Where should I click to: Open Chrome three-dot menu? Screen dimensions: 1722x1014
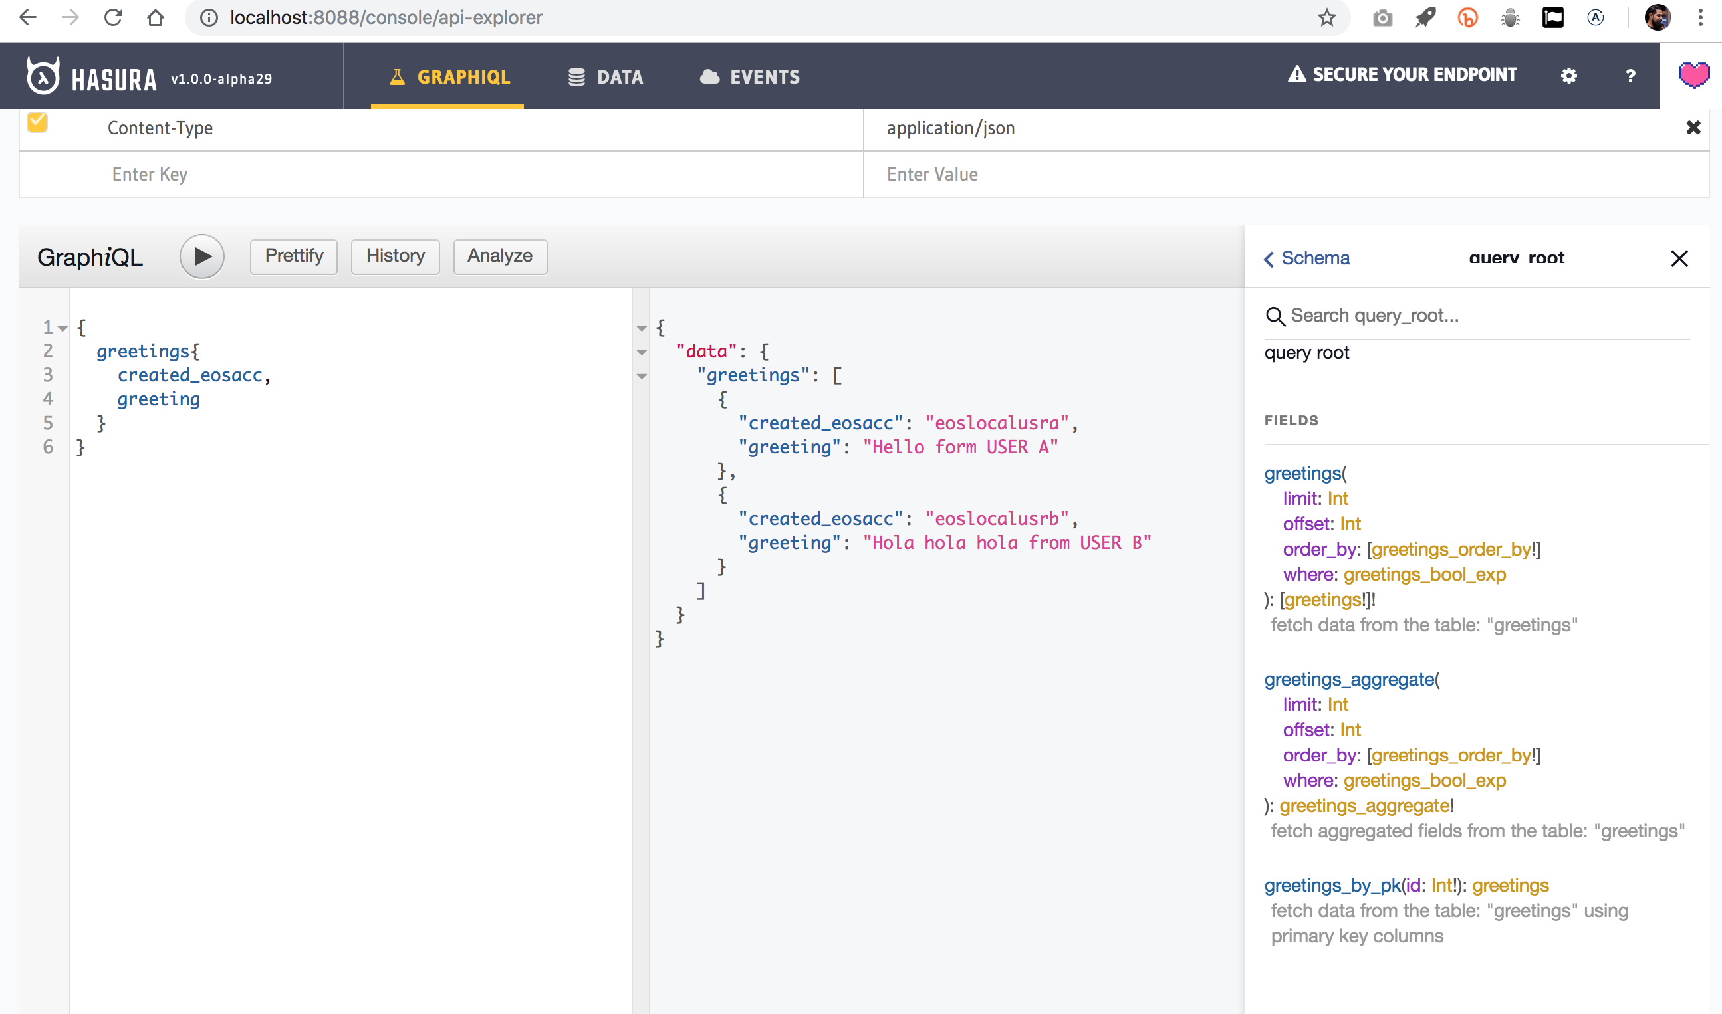1700,18
